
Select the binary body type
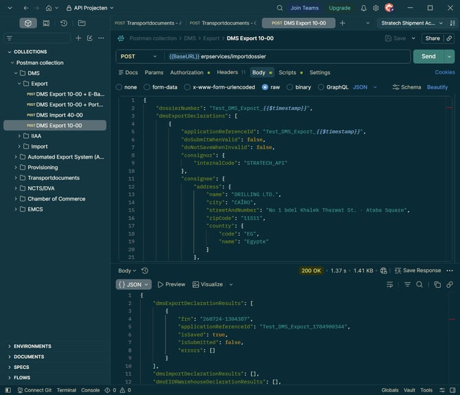[x=290, y=87]
